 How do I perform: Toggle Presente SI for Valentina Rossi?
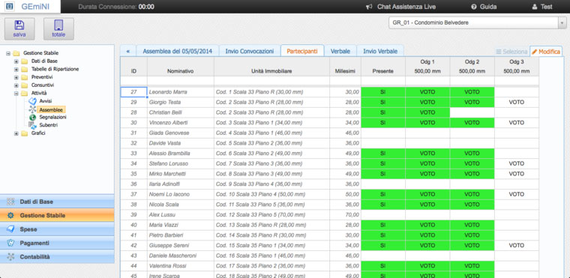(x=383, y=266)
